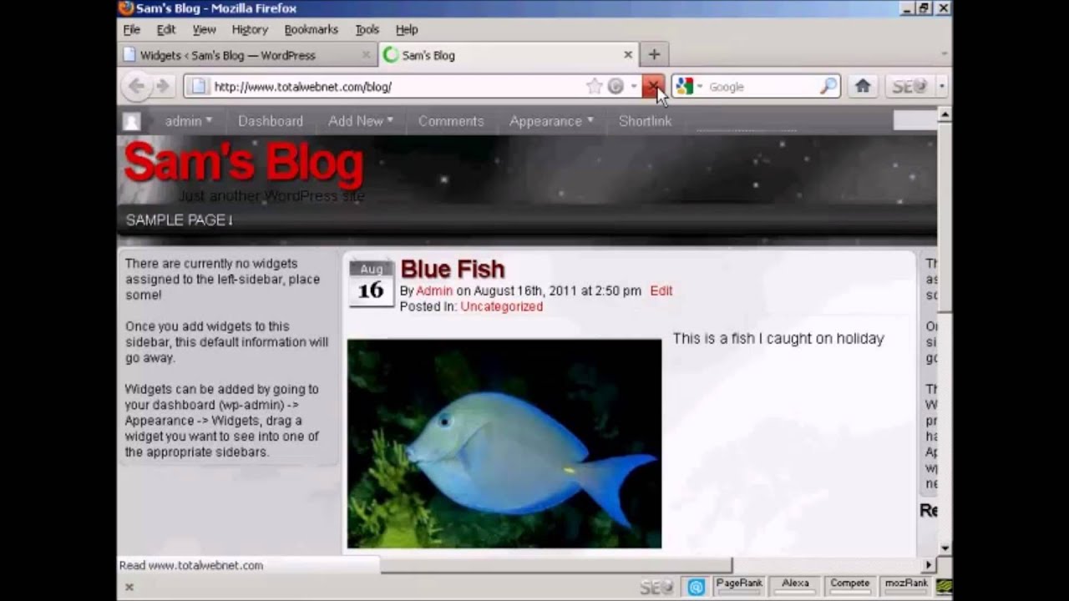The image size is (1069, 601).
Task: Open the Edit menu
Action: (x=166, y=29)
